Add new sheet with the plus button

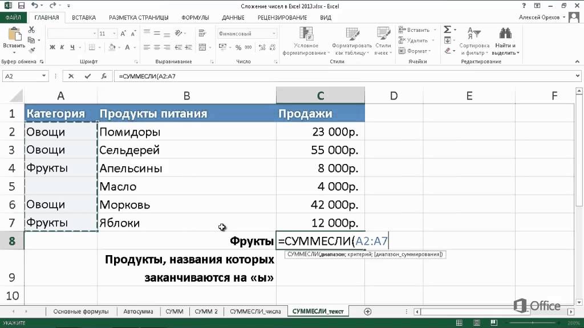tap(368, 311)
